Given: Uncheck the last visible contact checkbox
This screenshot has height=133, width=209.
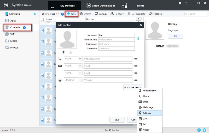Looking at the screenshot, I should tap(42, 120).
